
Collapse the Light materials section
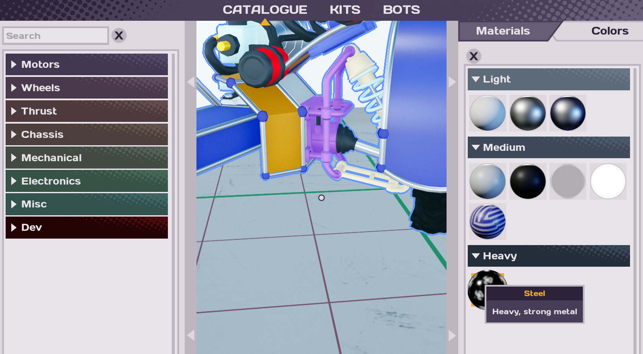pyautogui.click(x=549, y=79)
